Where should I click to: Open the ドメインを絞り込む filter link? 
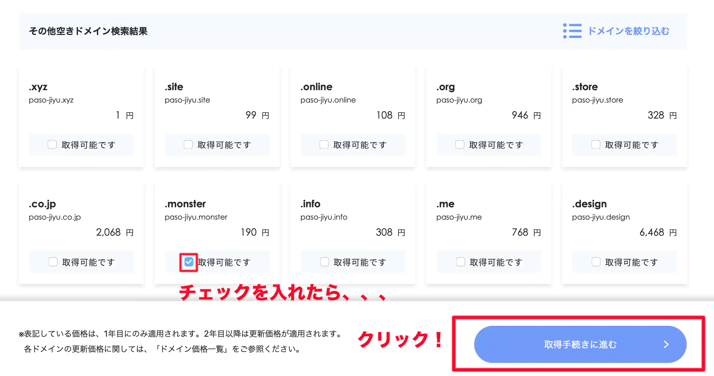[x=628, y=31]
